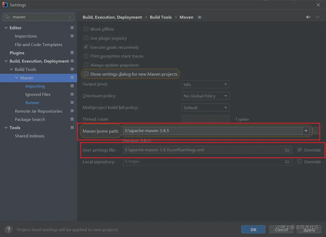Click project-level icon beside Tools row
326x237 pixels.
point(72,128)
